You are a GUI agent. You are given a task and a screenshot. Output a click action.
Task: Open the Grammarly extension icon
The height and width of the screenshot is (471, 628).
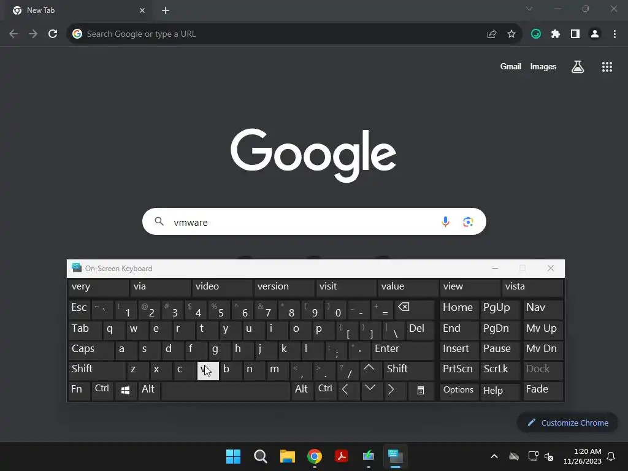pyautogui.click(x=536, y=34)
